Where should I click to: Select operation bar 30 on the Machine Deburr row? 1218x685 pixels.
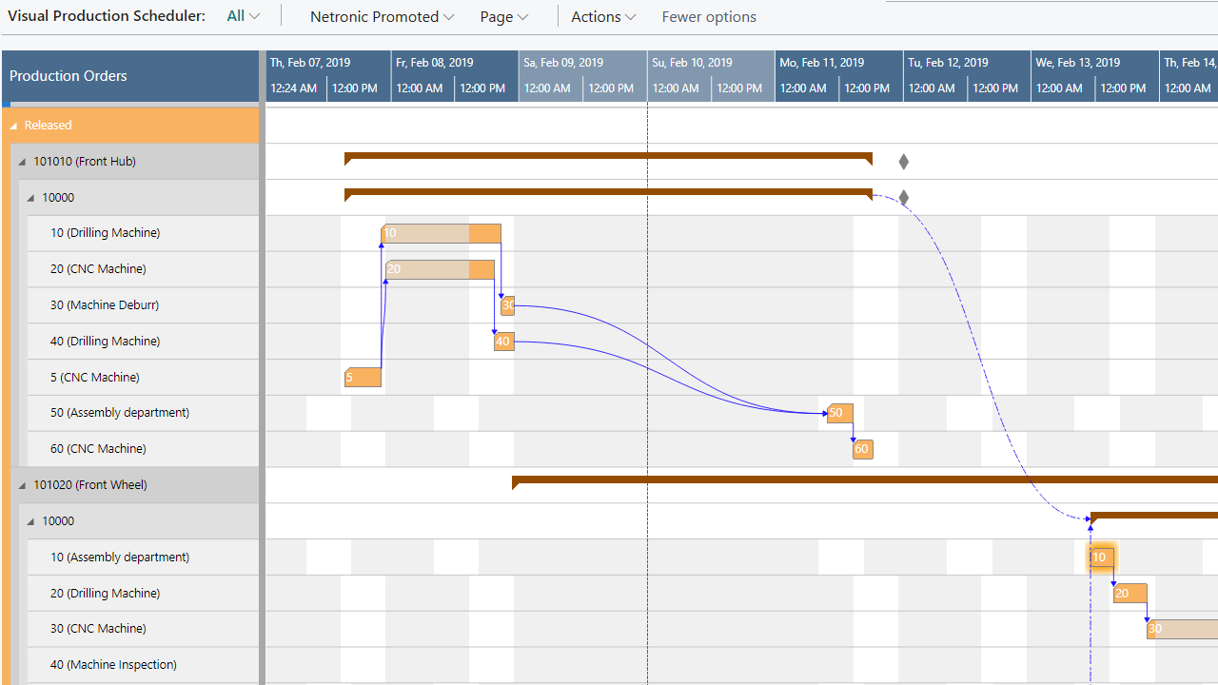coord(508,305)
